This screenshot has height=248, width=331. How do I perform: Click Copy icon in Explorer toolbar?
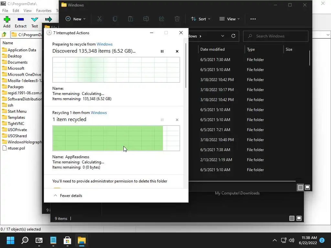pyautogui.click(x=115, y=19)
